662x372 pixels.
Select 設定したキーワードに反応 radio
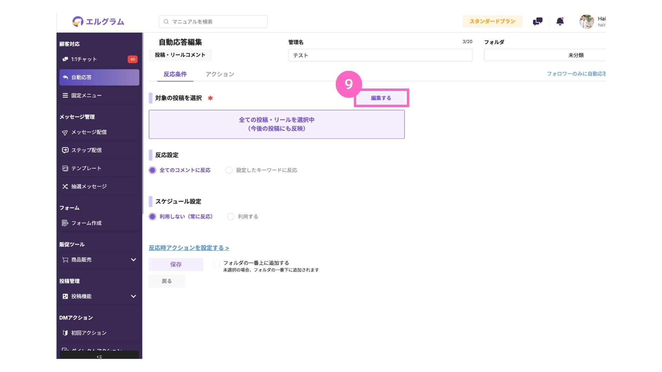tap(229, 170)
